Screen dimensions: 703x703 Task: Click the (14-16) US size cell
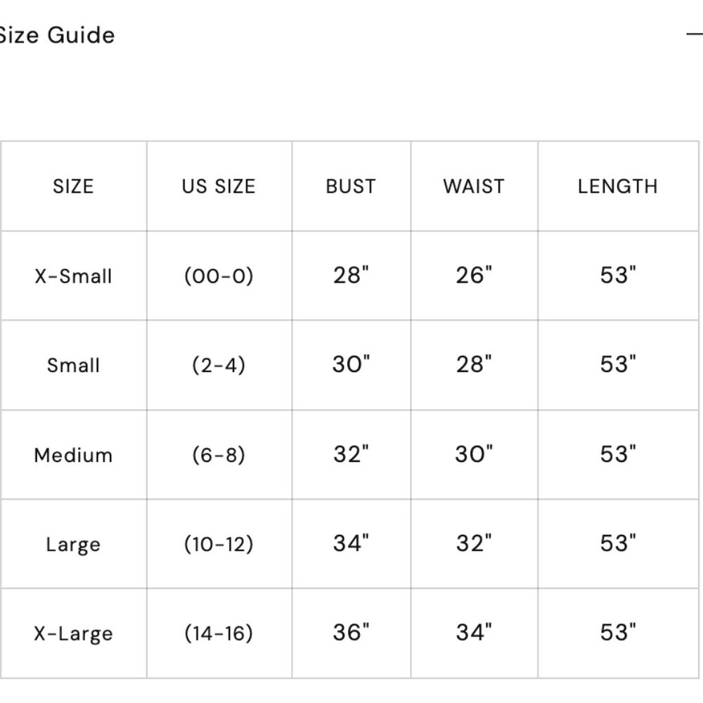tap(219, 633)
